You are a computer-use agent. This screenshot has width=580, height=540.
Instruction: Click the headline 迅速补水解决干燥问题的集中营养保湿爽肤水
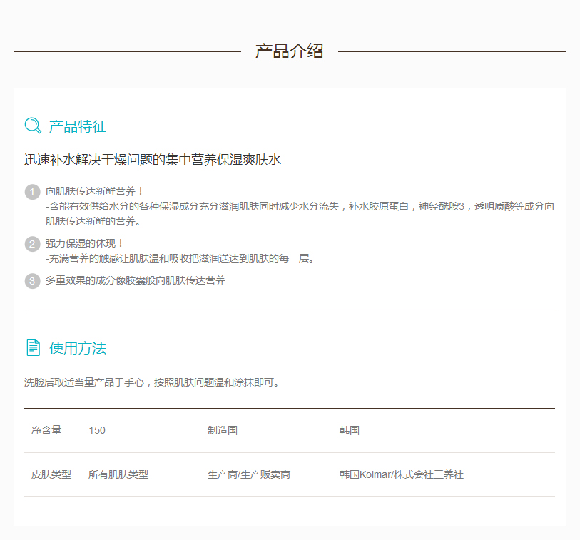tap(153, 160)
